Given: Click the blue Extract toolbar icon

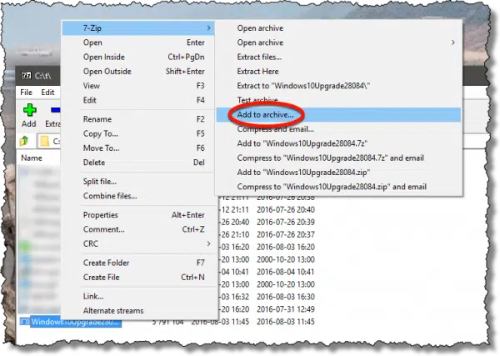Looking at the screenshot, I should 56,110.
